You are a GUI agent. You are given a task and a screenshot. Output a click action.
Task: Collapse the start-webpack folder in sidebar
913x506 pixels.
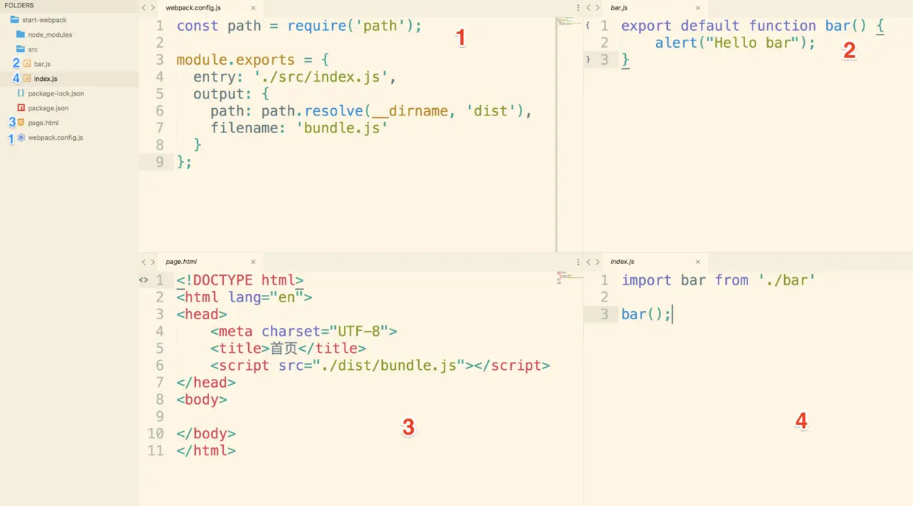pos(44,20)
